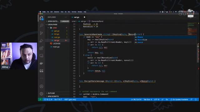Click GenerateRand in the breadcrumb path
The width and height of the screenshot is (200, 112).
97,21
